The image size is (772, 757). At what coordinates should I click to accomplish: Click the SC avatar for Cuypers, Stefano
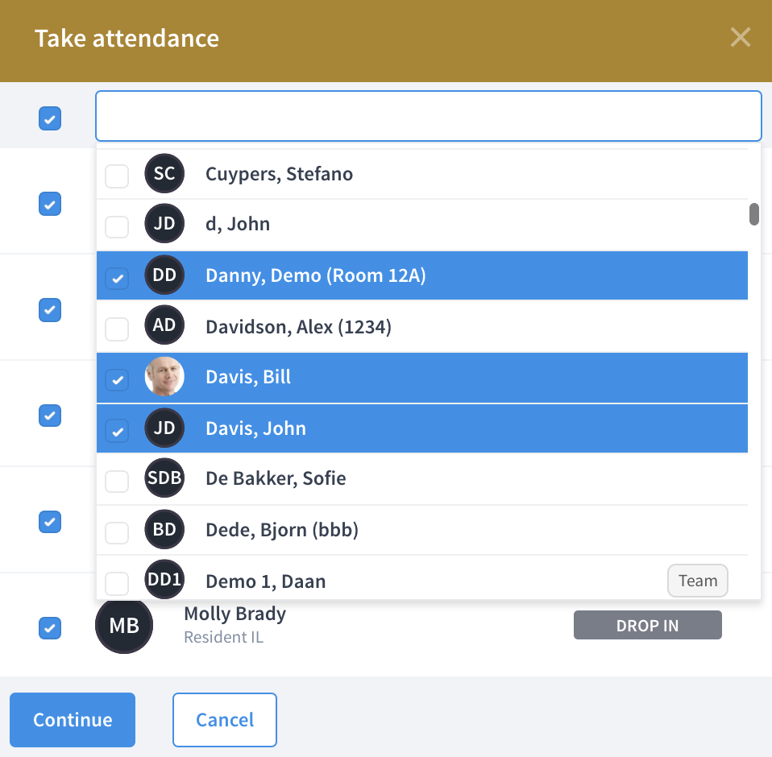pos(164,173)
